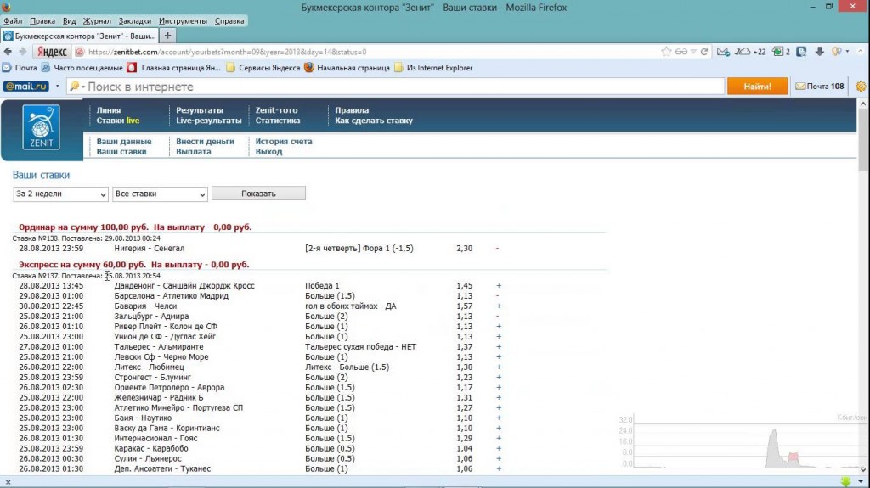Screen dimensions: 870x488
Task: Open the История счета link
Action: pyautogui.click(x=284, y=142)
